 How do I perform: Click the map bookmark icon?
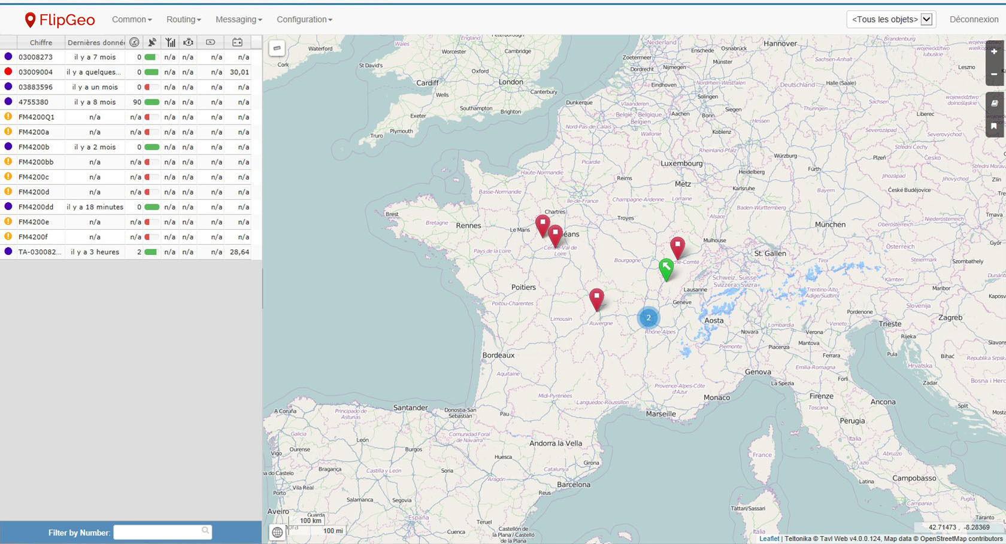(x=994, y=126)
